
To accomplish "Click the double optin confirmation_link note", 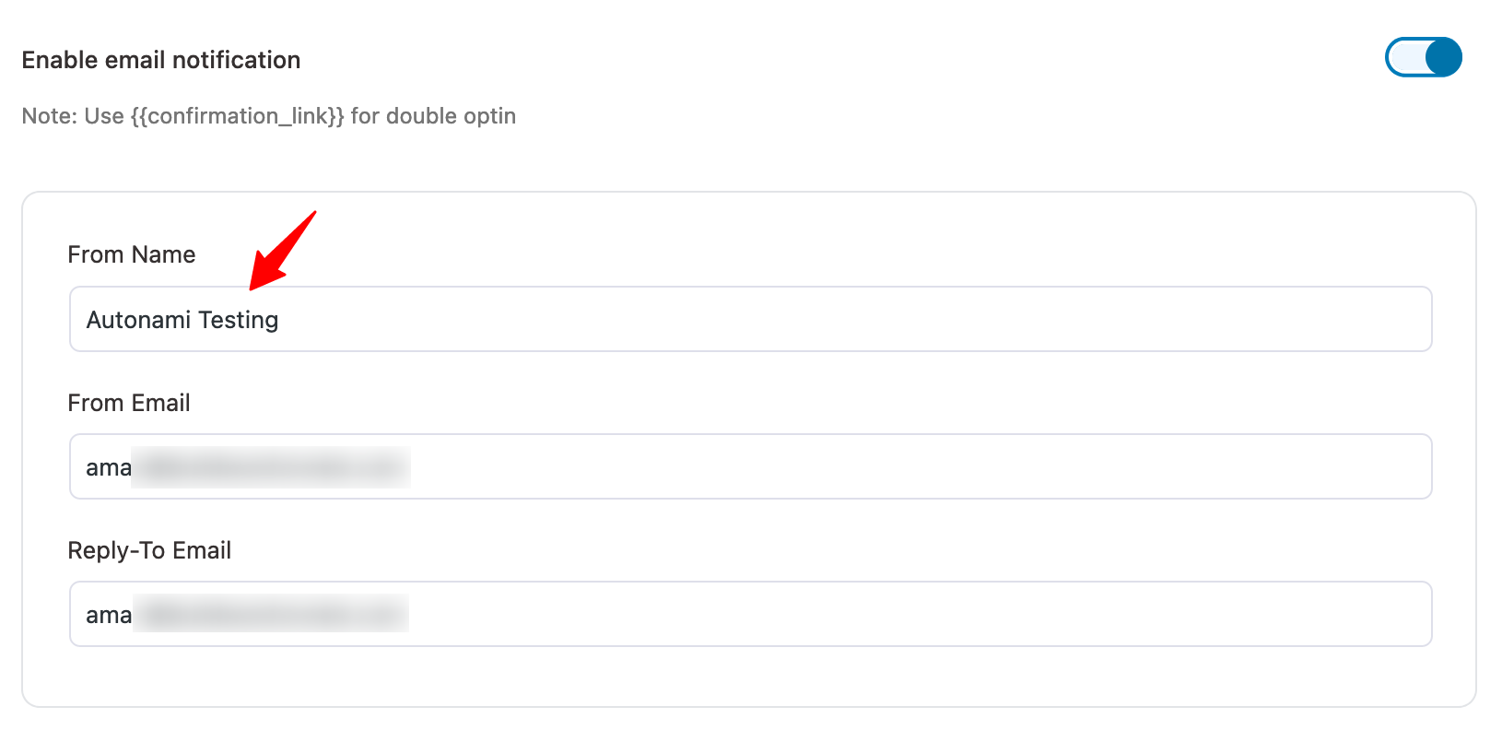I will pos(267,115).
